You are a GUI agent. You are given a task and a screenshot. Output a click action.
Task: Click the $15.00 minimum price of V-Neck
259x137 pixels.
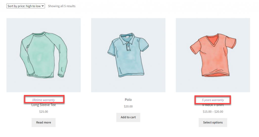(x=207, y=112)
